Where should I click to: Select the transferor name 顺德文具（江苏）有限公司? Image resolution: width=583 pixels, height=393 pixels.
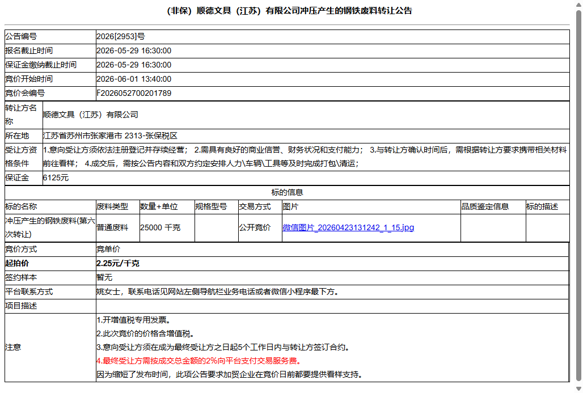[x=91, y=115]
